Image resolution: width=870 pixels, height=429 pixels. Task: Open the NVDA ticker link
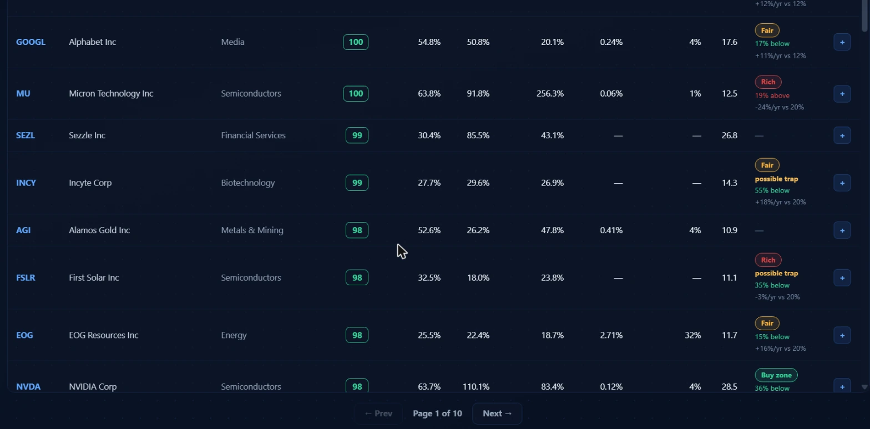[28, 387]
